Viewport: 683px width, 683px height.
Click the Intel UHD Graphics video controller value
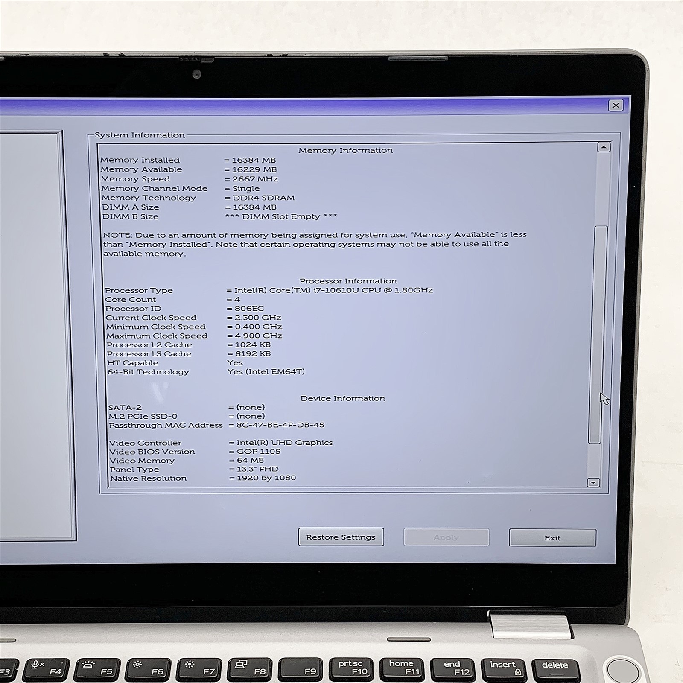pyautogui.click(x=285, y=443)
